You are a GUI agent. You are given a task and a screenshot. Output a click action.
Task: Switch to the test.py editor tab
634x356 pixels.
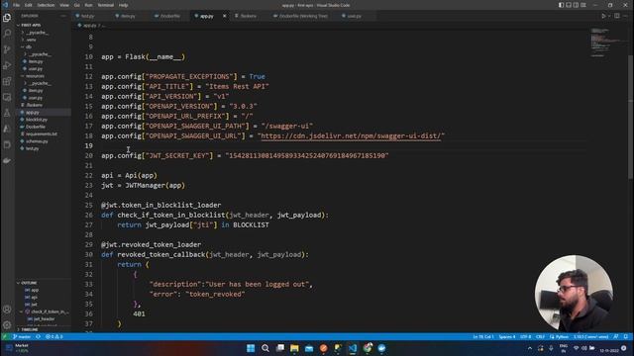(x=87, y=16)
